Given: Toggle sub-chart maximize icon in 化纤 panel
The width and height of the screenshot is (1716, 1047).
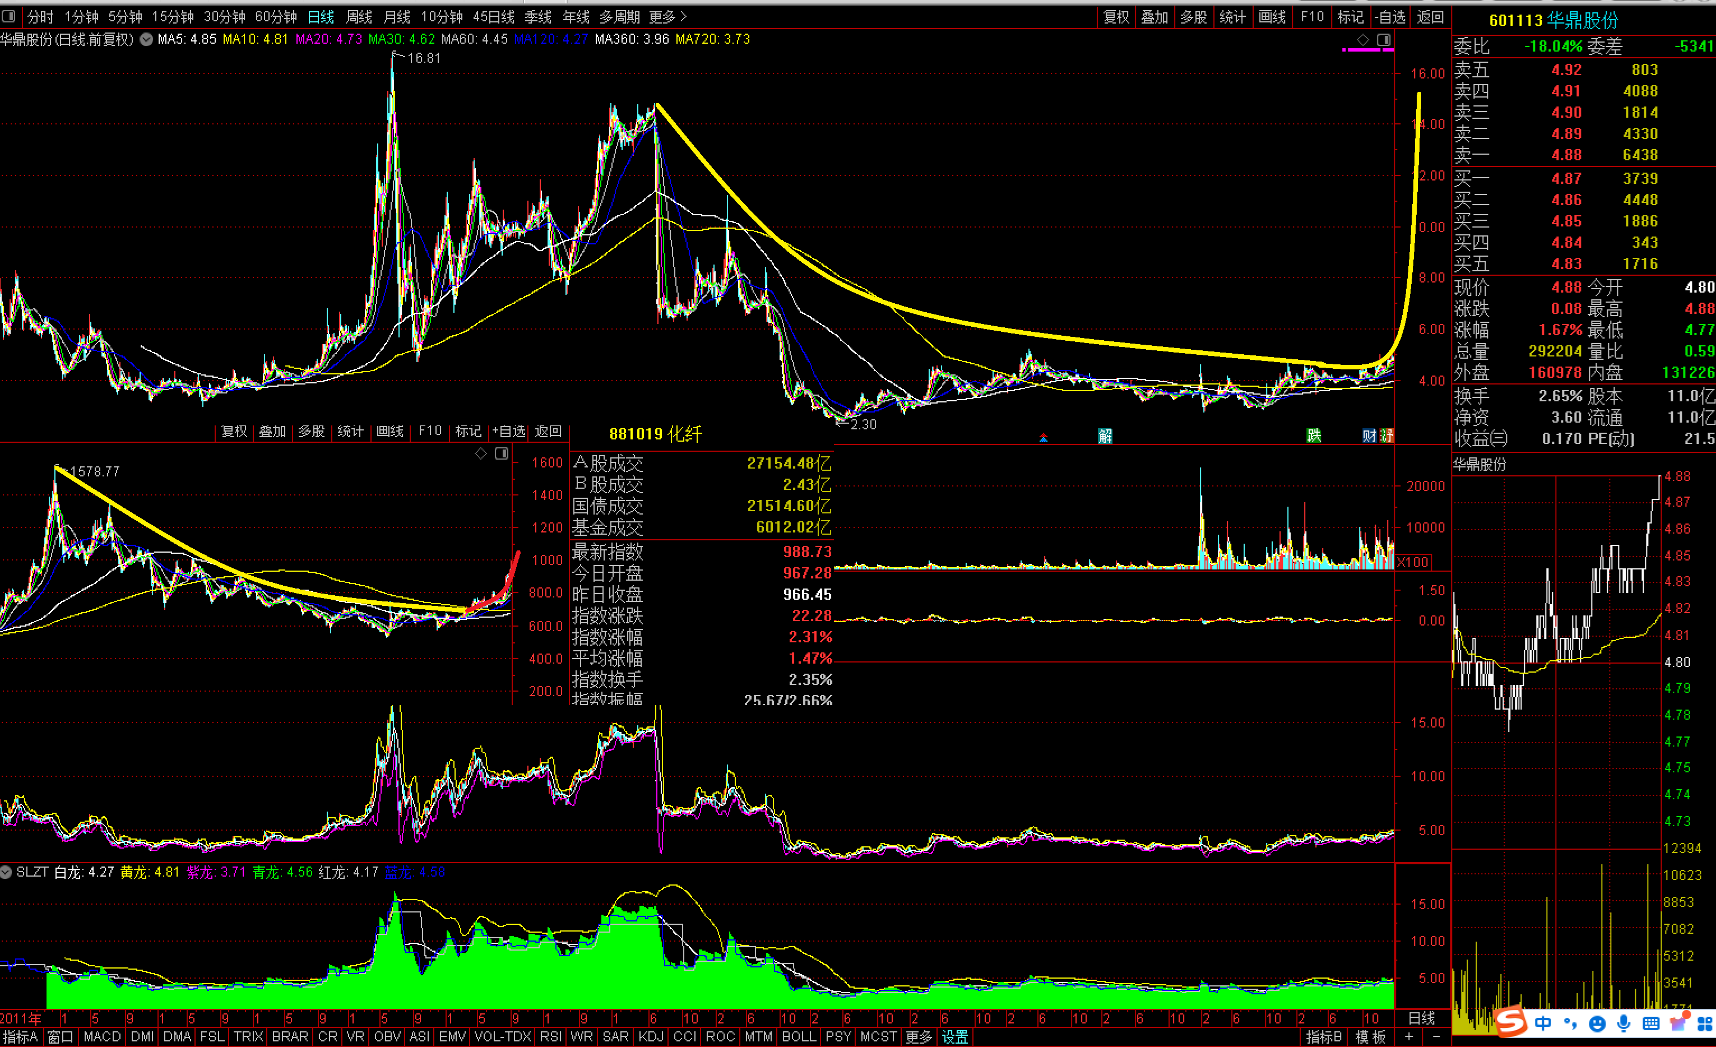Looking at the screenshot, I should pos(502,453).
